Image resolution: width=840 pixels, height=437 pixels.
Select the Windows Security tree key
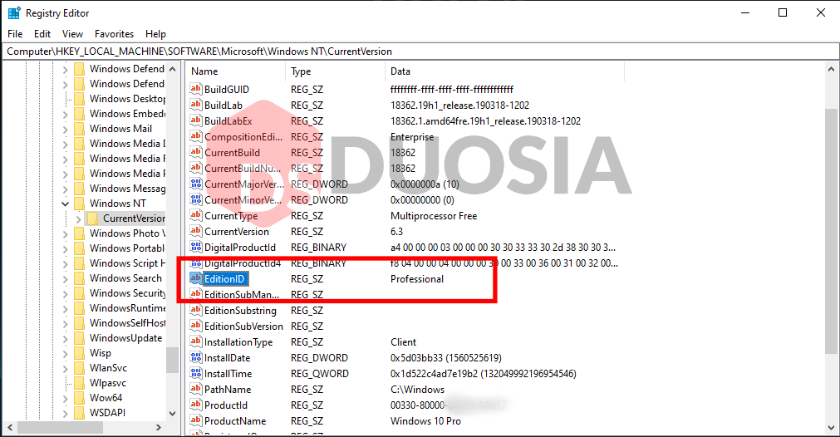pyautogui.click(x=127, y=293)
